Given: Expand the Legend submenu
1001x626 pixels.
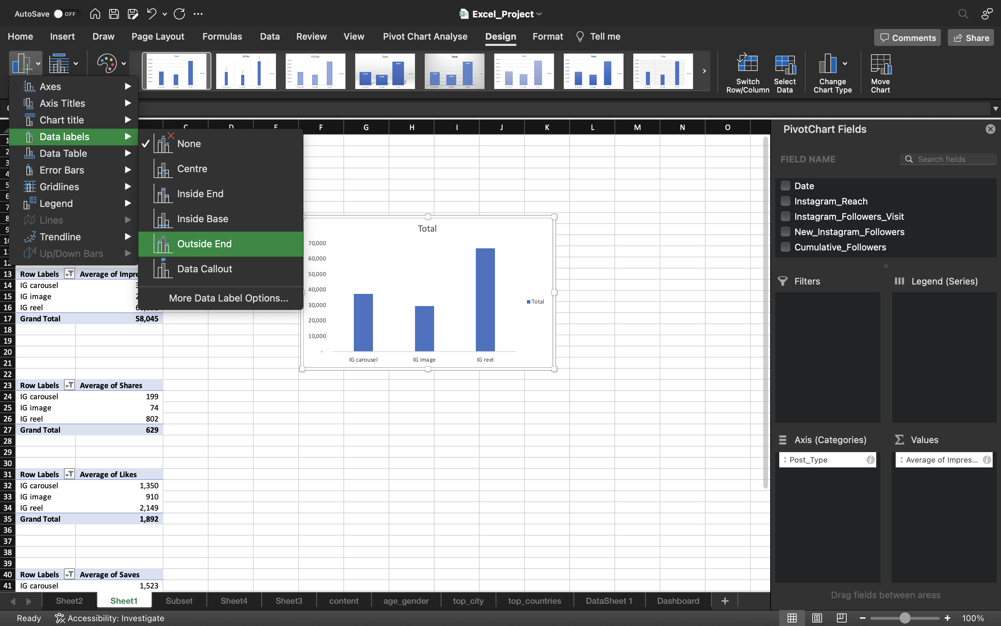Looking at the screenshot, I should point(74,203).
